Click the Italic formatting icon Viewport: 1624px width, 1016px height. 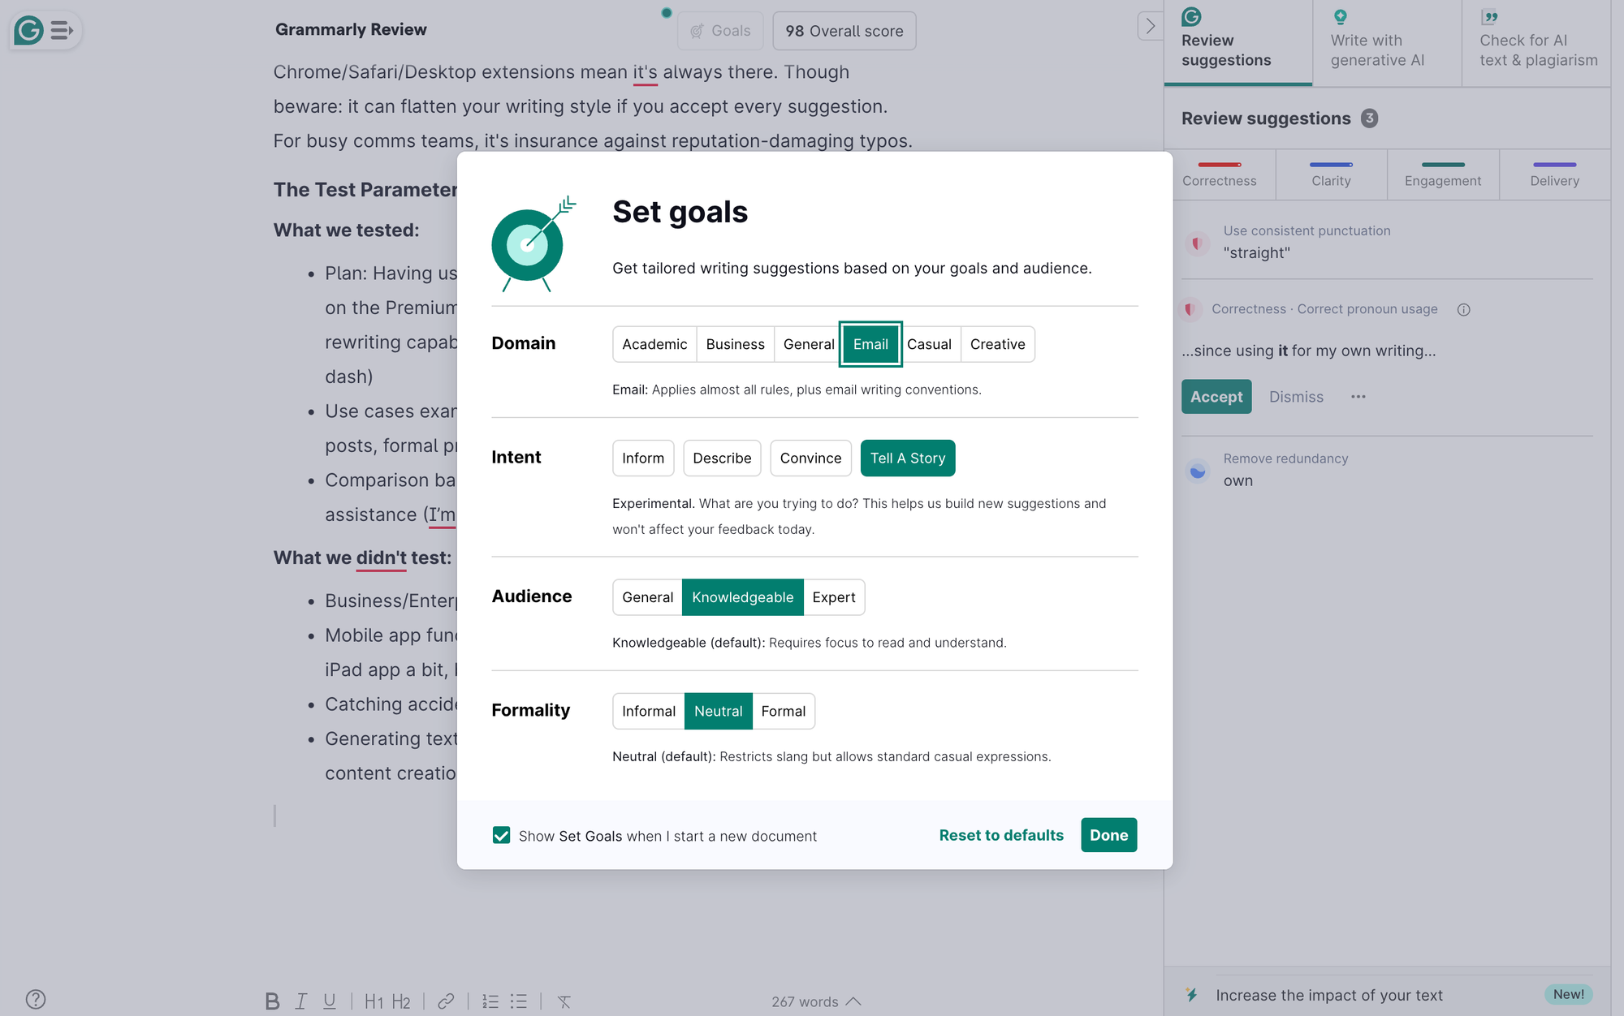point(300,1001)
